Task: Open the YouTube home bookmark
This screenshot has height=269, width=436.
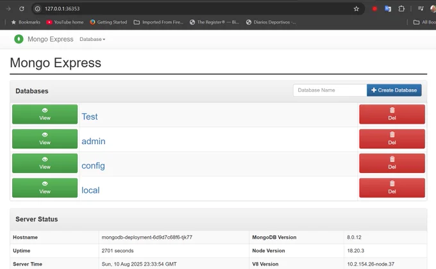Action: point(65,22)
